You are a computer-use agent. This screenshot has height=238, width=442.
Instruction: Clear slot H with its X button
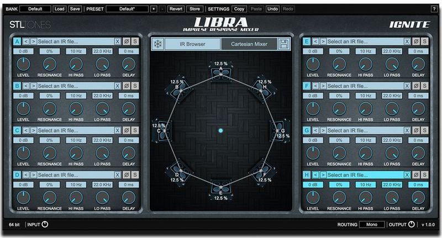tap(407, 175)
